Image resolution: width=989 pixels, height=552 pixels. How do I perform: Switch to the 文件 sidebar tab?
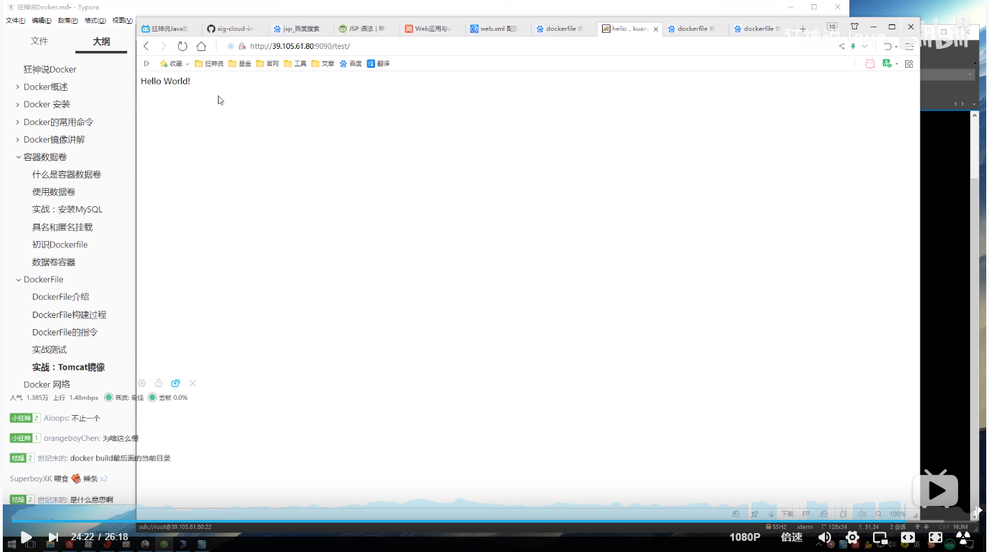pos(39,41)
